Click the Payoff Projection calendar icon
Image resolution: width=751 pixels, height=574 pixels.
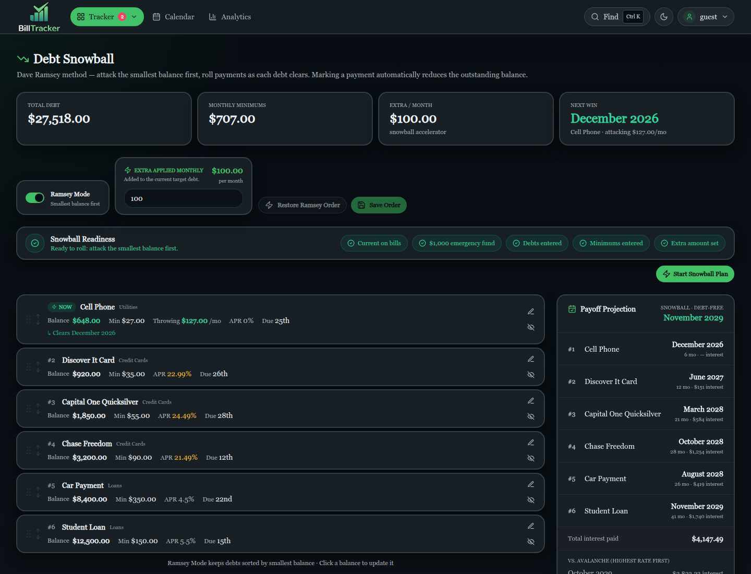(x=572, y=309)
